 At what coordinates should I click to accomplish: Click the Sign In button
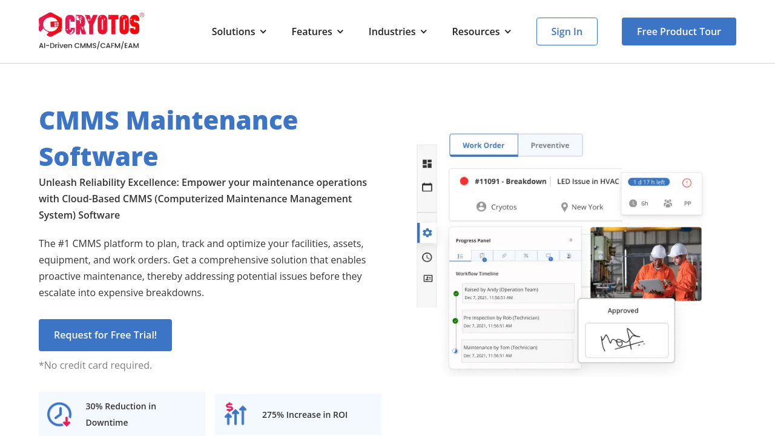567,31
